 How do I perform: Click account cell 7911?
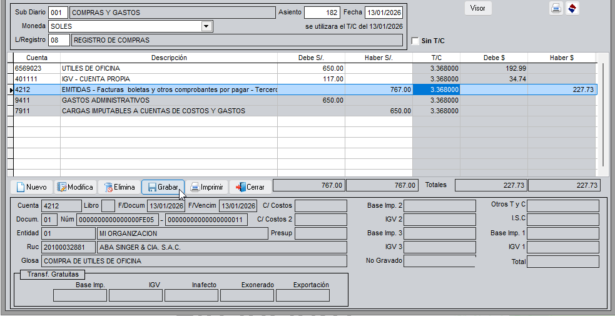tap(37, 111)
